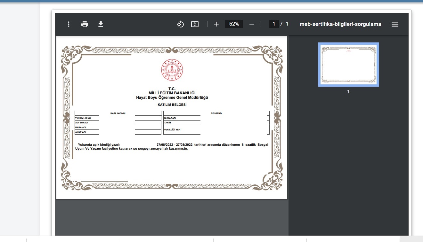Click the red ministry seal emblem
The height and width of the screenshot is (242, 423).
point(172,70)
